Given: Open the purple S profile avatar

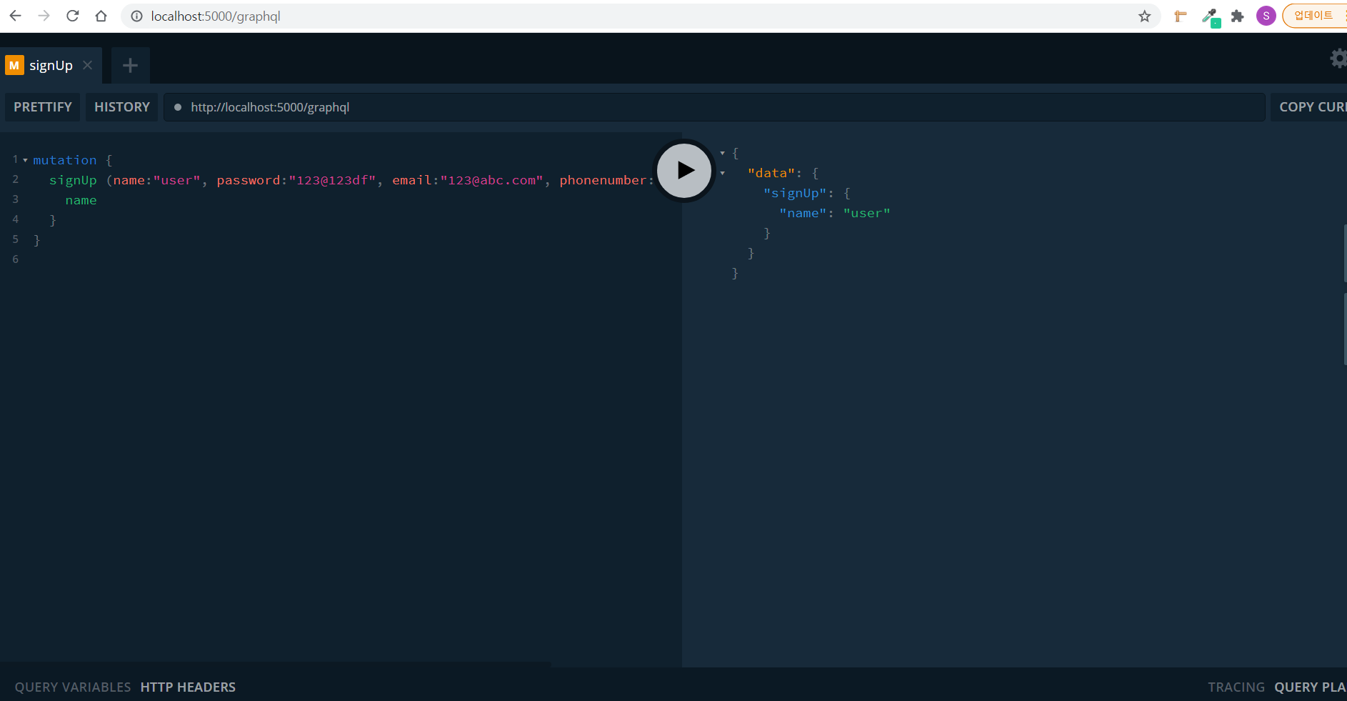Looking at the screenshot, I should [1266, 16].
